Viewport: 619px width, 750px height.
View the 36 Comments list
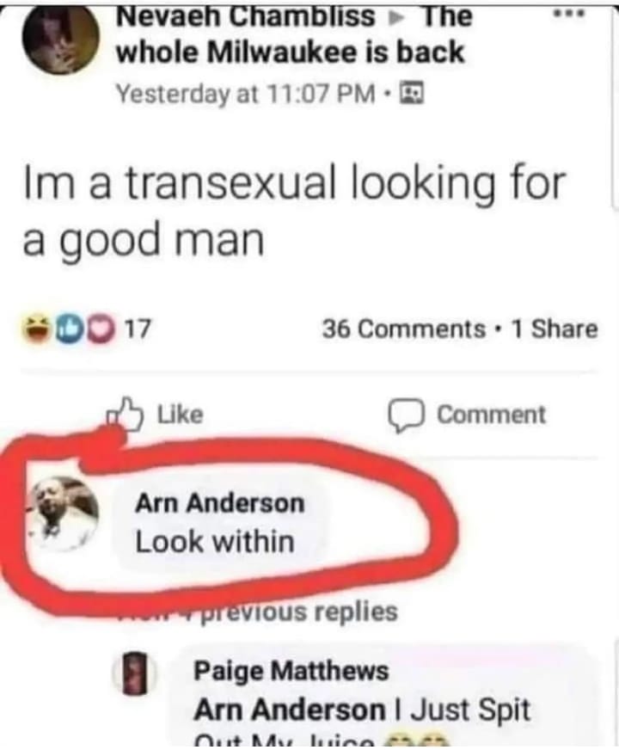[x=403, y=329]
